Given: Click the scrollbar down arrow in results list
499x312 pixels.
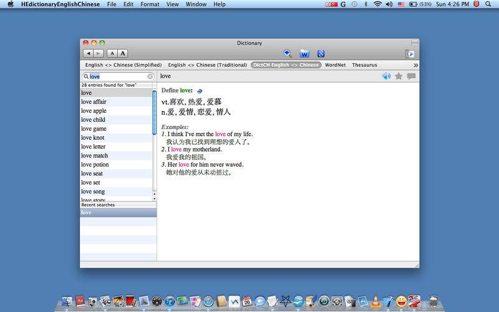Looking at the screenshot, I should (154, 198).
